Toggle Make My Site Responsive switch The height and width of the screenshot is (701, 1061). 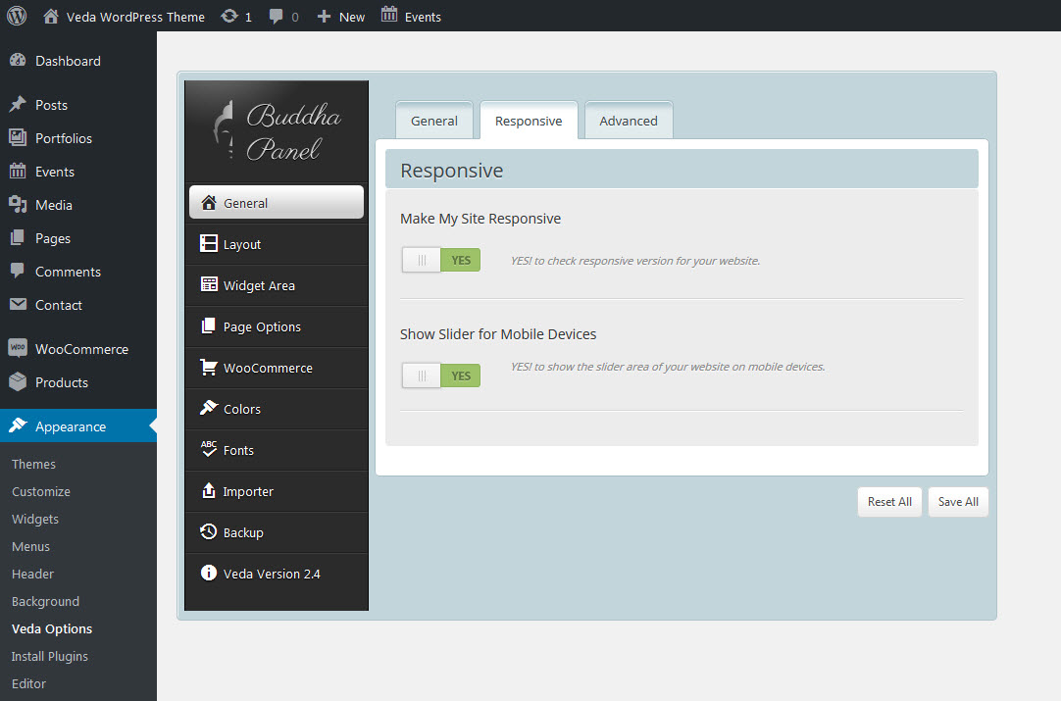pyautogui.click(x=441, y=260)
